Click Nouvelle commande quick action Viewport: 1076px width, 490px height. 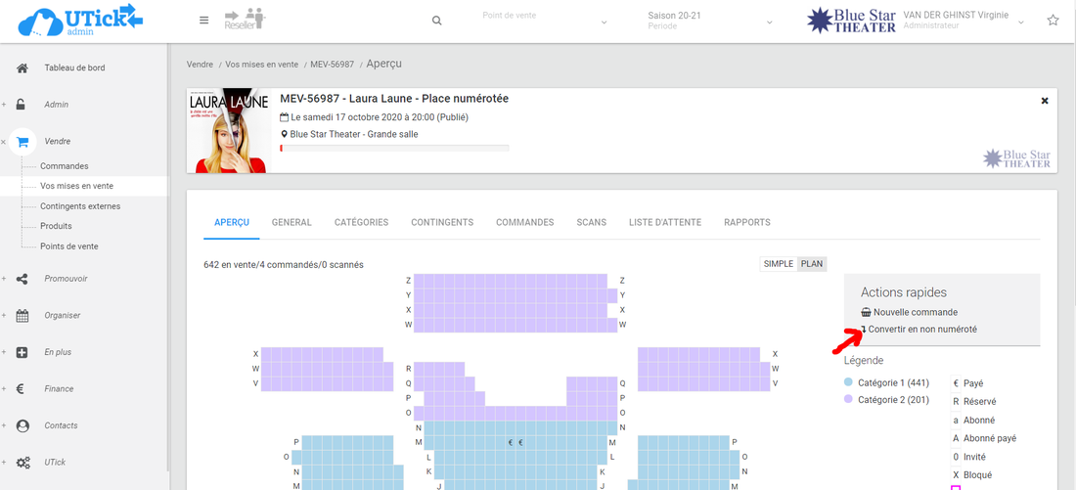click(x=901, y=312)
